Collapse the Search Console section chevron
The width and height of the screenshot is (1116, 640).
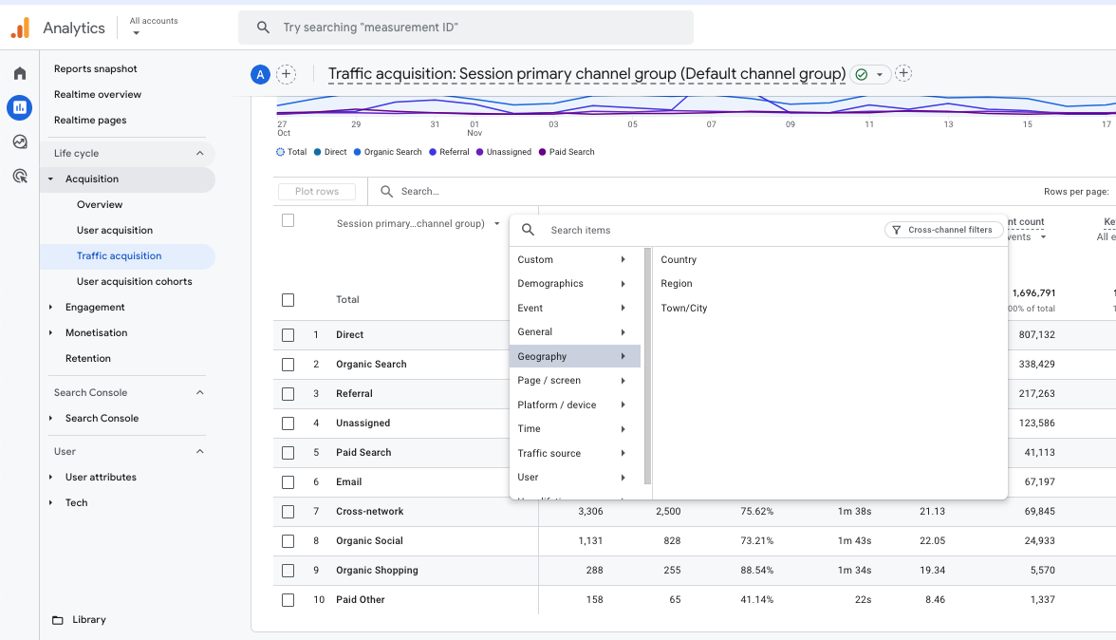(x=200, y=392)
